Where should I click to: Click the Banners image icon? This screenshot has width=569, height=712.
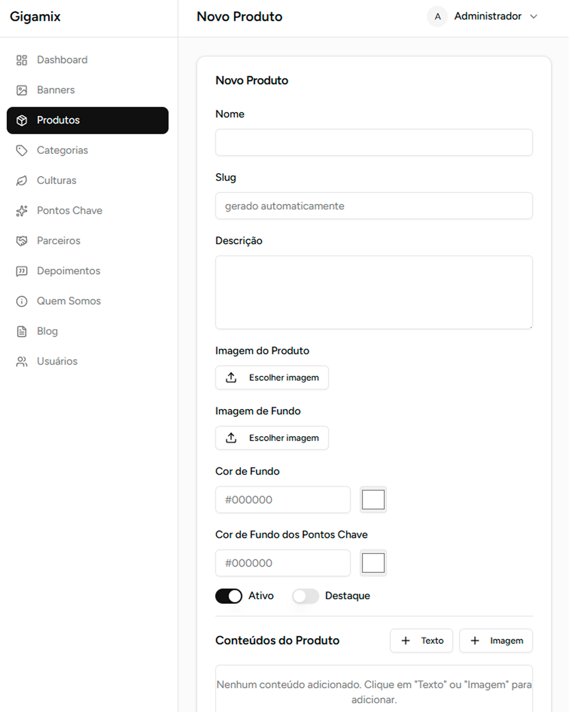tap(21, 90)
